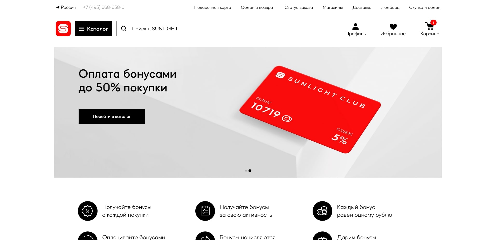Go to Обмен и возврат page
The width and height of the screenshot is (496, 240).
coord(258,8)
